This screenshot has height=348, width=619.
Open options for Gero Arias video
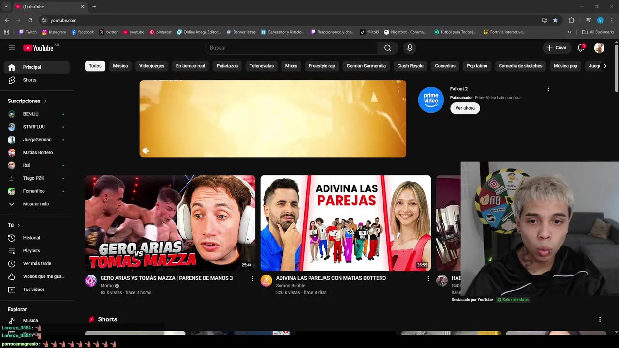252,278
